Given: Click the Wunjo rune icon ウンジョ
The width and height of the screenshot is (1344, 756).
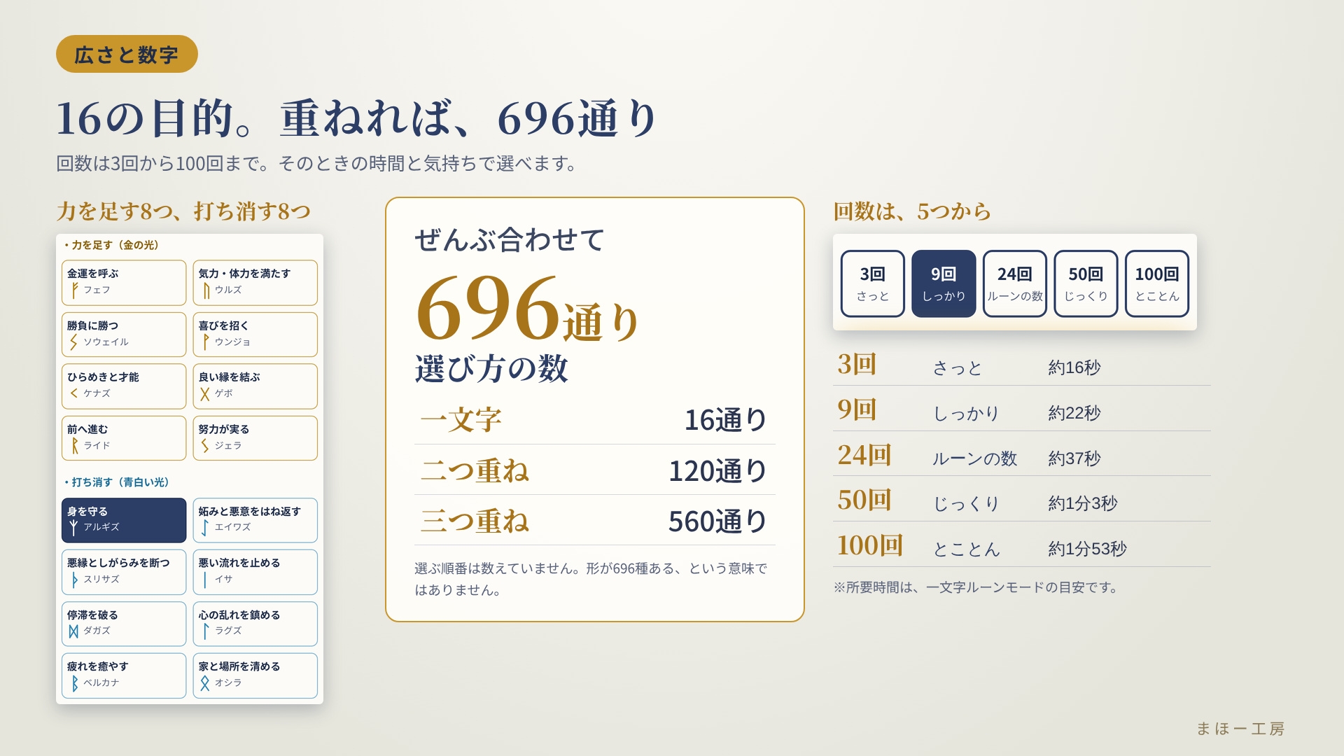Looking at the screenshot, I should click(x=205, y=342).
